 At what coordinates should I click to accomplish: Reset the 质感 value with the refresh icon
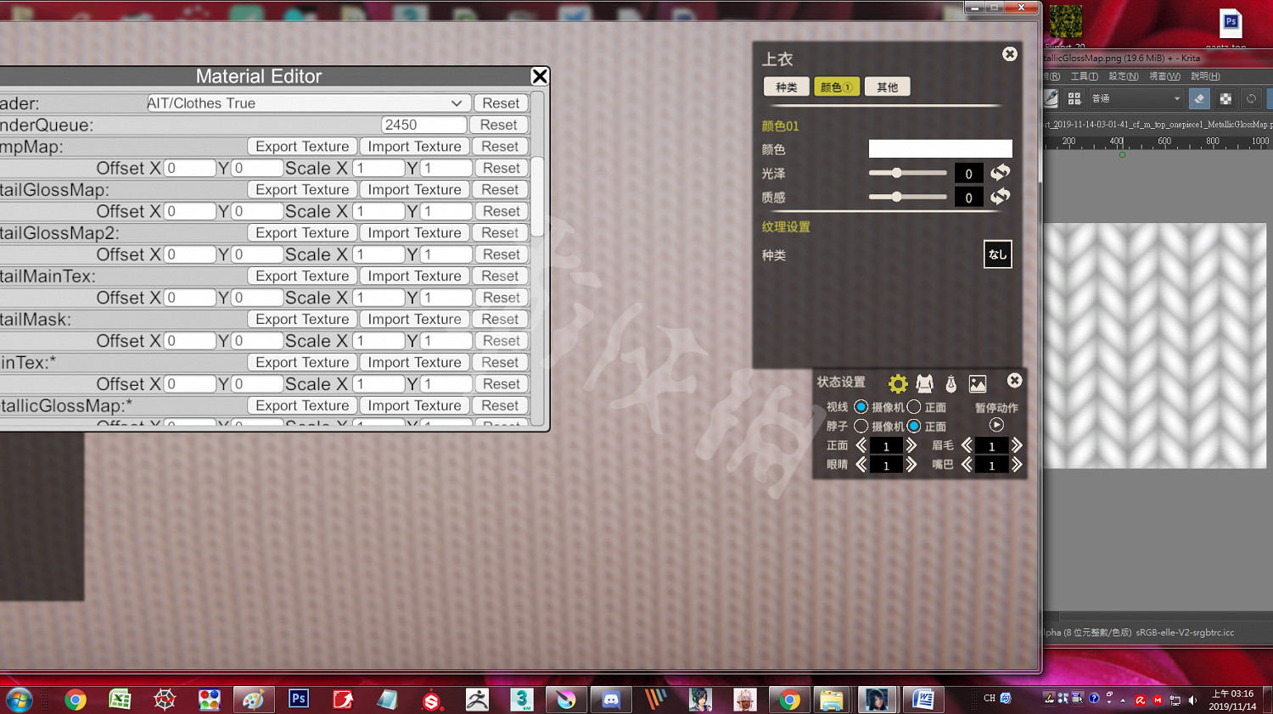coord(1001,197)
